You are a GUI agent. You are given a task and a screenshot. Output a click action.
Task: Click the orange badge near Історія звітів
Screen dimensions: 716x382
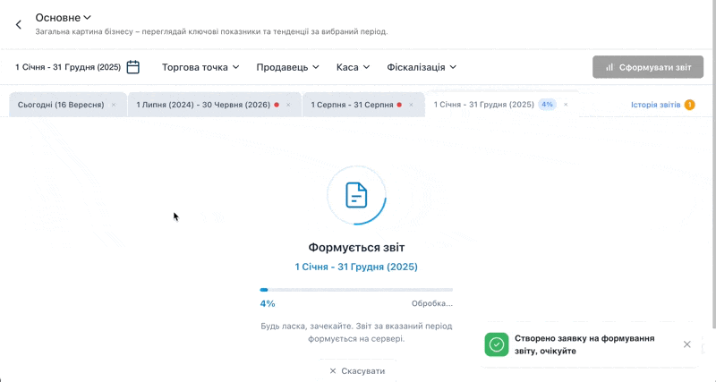(x=689, y=105)
